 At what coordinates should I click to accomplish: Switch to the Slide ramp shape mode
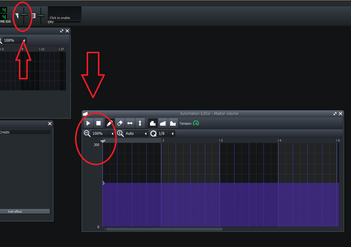[163, 123]
